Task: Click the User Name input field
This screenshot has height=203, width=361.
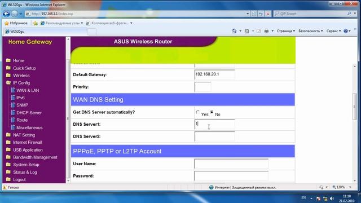Action: [x=231, y=164]
